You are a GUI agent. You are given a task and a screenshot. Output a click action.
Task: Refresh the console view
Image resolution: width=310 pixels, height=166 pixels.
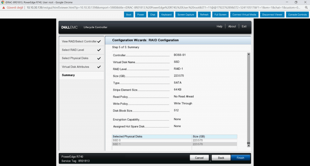[204, 15]
